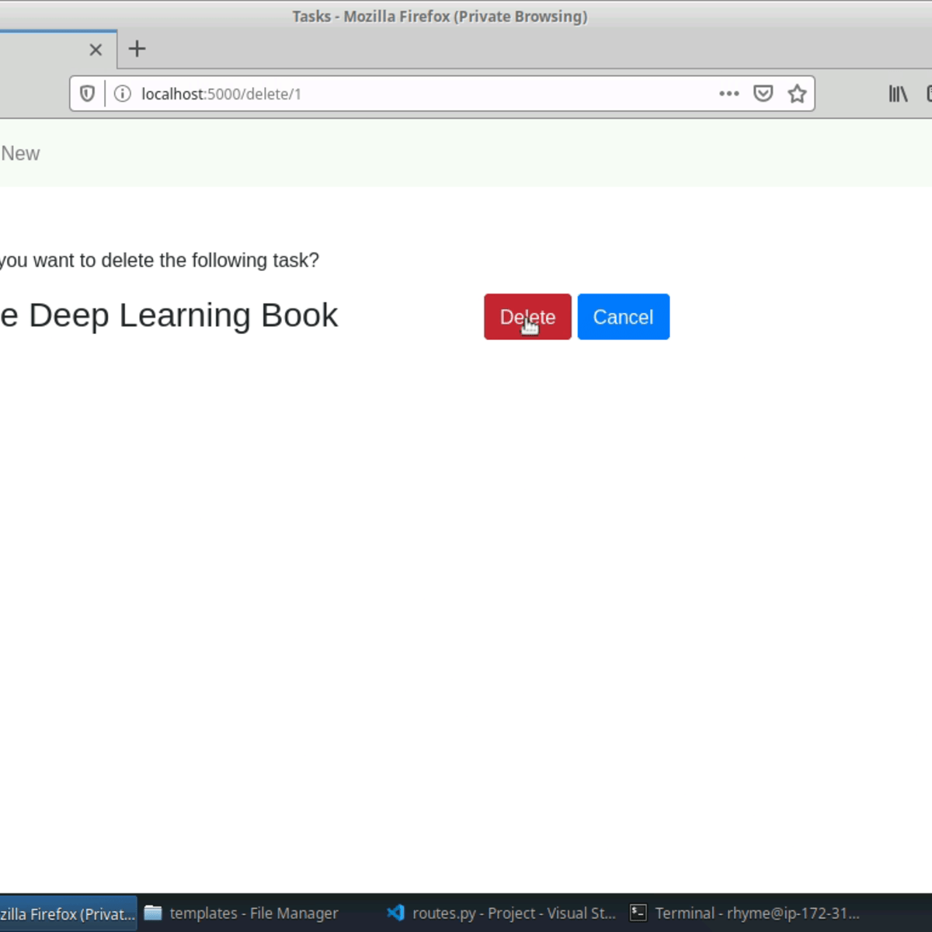Switch to the Mozilla Firefox taskbar entry
Image resolution: width=932 pixels, height=932 pixels.
point(66,913)
